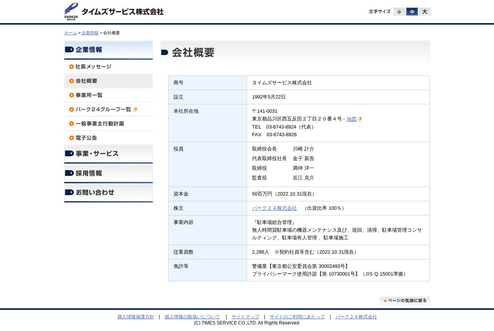
Task: Click the PARK24 Group logo
Action: coord(71,12)
